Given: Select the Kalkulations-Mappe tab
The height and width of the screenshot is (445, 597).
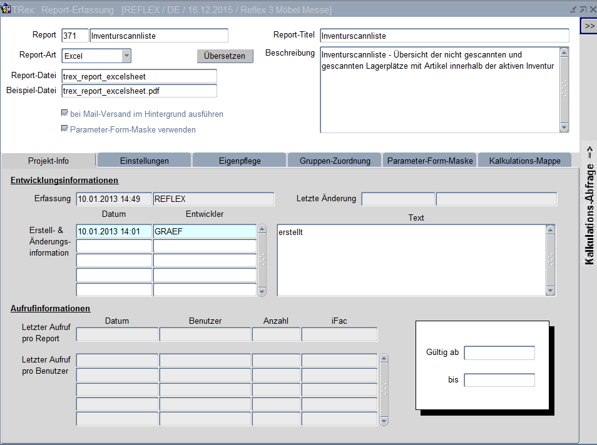Looking at the screenshot, I should pyautogui.click(x=524, y=161).
